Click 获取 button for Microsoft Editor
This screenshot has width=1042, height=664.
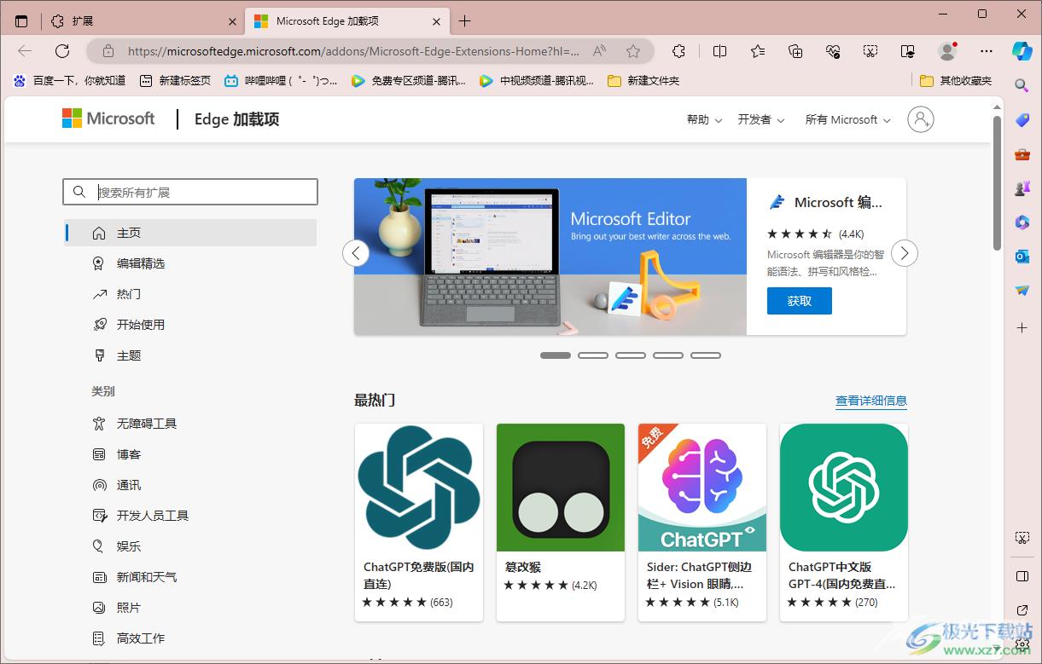(799, 301)
